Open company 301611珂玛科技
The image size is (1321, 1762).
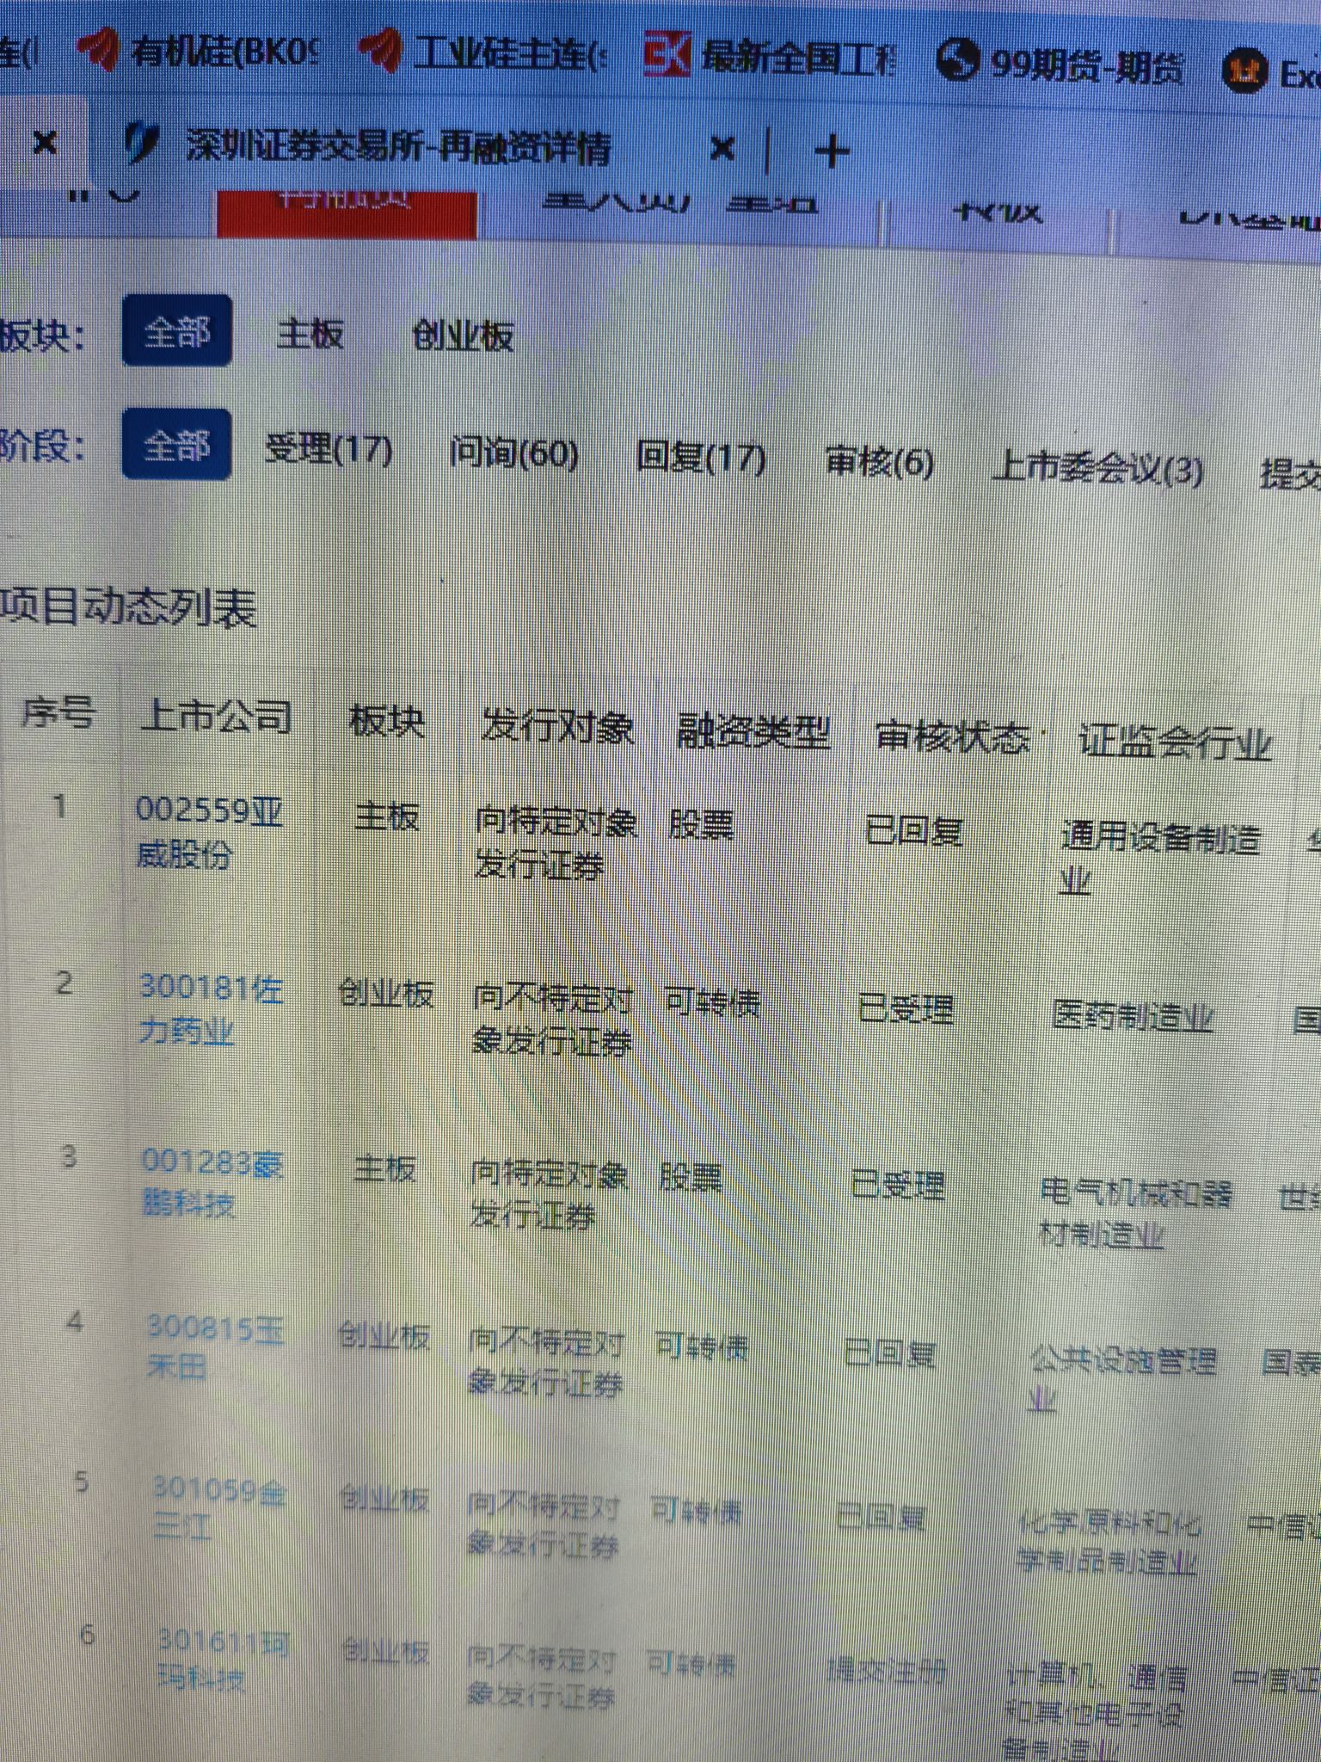point(222,1660)
